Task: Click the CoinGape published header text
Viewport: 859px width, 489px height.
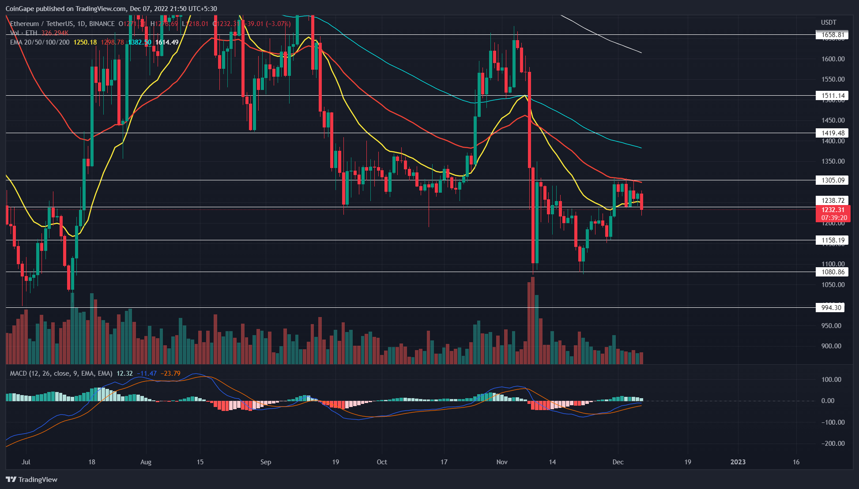Action: point(111,9)
